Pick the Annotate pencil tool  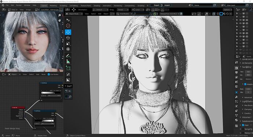(x=68, y=56)
